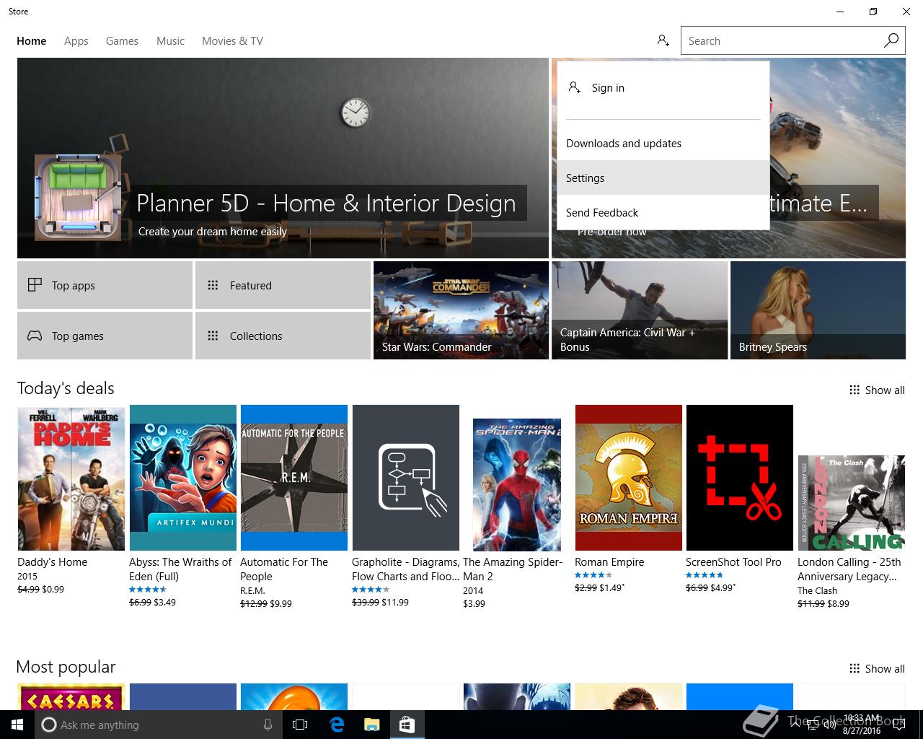Click the Roman Empire title text
923x739 pixels.
tap(609, 561)
